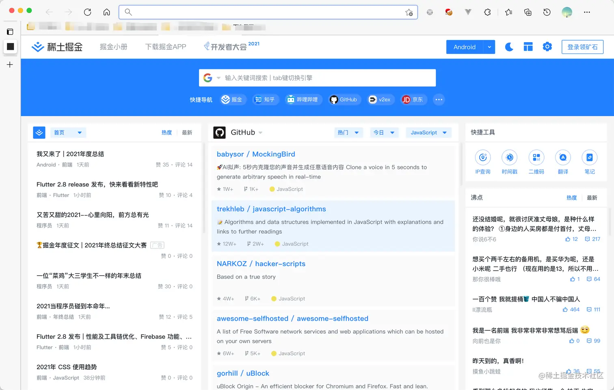Sort 沸点 list by 最新
Screen dimensions: 614x390
click(592, 198)
